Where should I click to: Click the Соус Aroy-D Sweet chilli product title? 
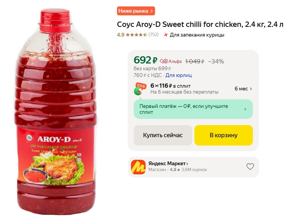tap(200, 25)
